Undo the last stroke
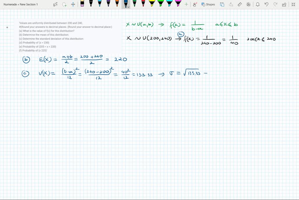Viewport: 299px width, 200px height. coord(267,4)
